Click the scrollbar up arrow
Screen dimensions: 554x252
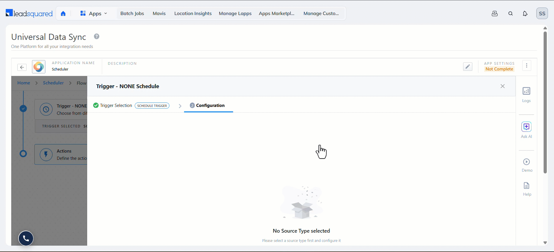(545, 28)
